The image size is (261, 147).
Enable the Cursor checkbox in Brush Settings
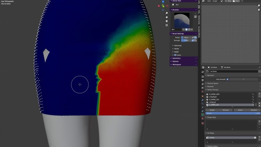(x=175, y=55)
